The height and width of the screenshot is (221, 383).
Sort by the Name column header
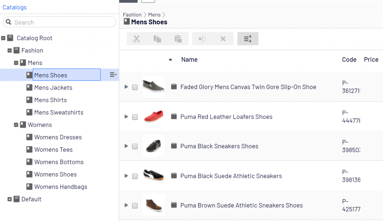[x=189, y=59]
